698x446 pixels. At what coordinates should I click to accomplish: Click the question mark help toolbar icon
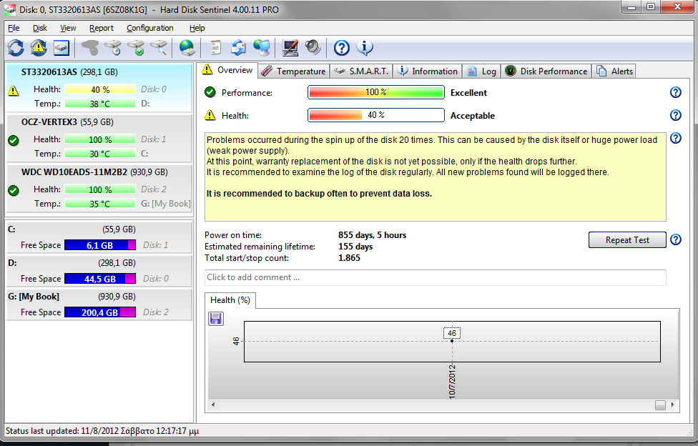pyautogui.click(x=342, y=48)
